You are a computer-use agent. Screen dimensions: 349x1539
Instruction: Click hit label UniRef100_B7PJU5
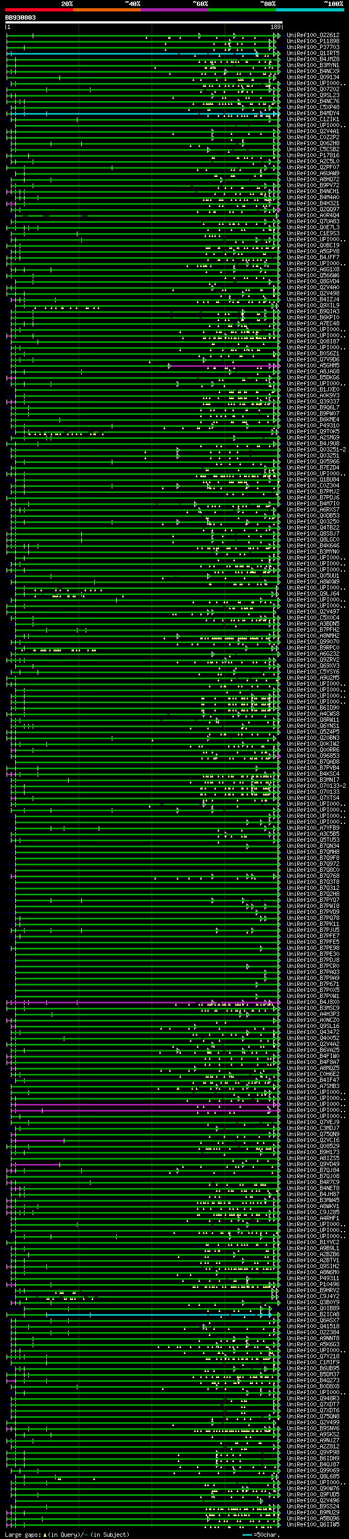click(x=313, y=930)
